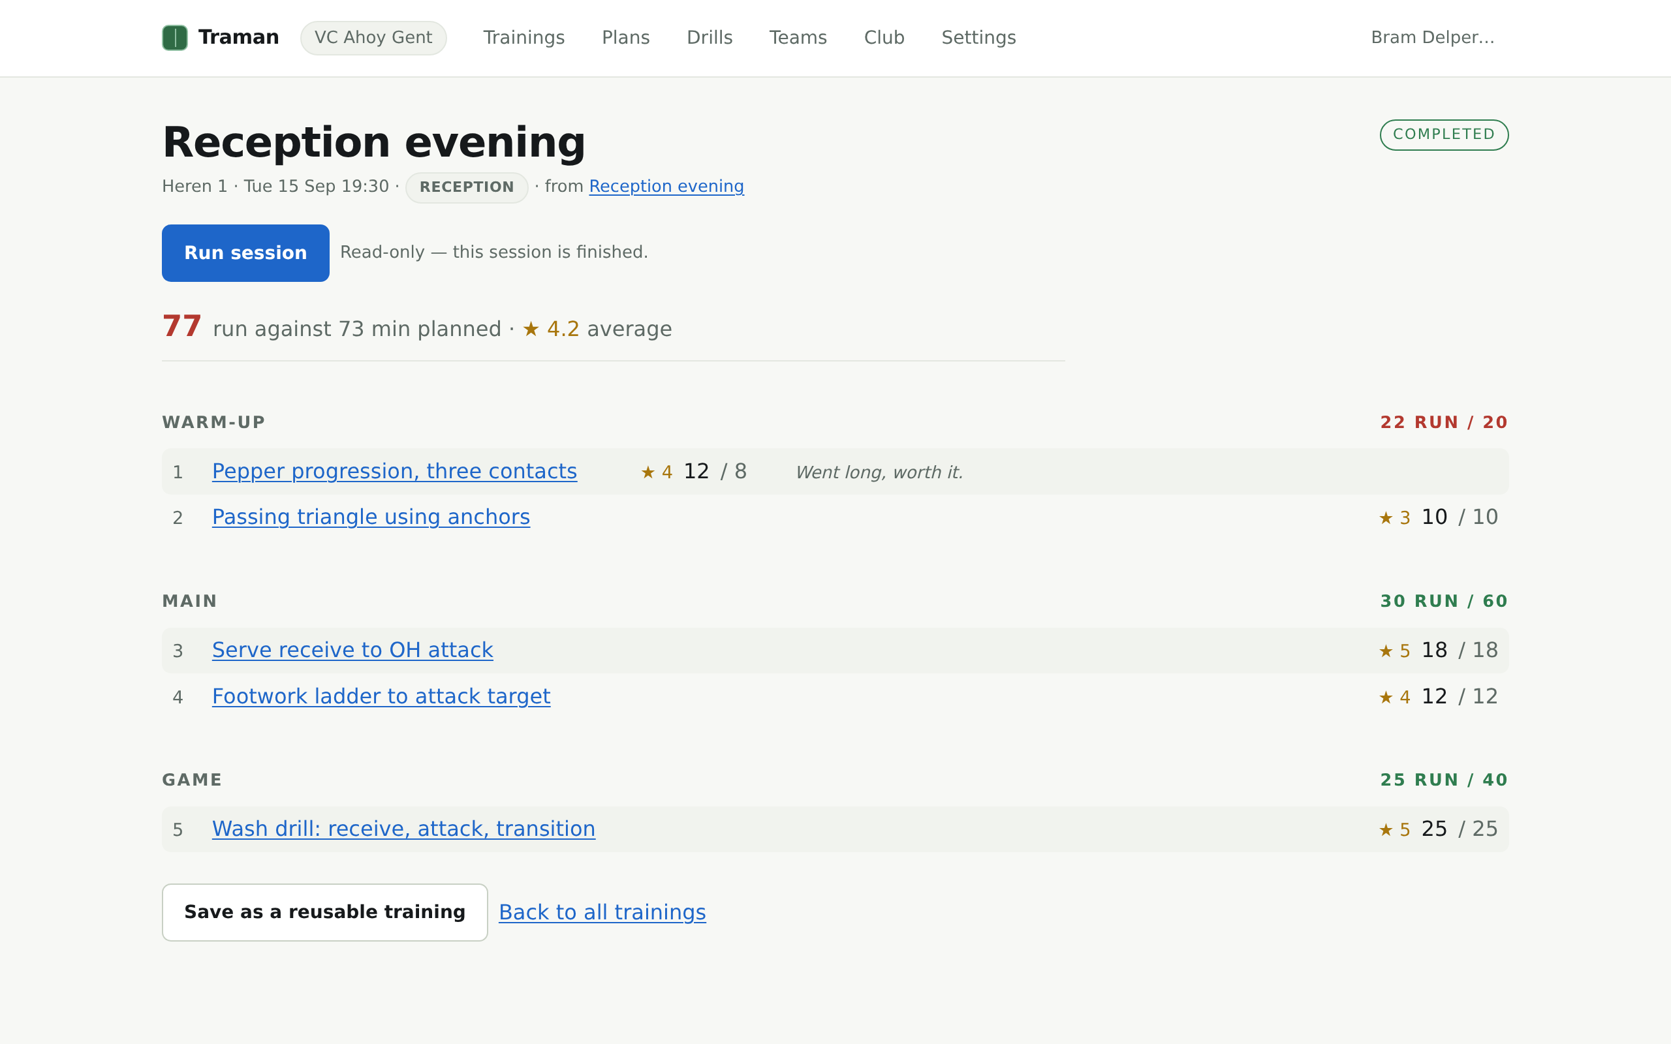Image resolution: width=1671 pixels, height=1044 pixels.
Task: Open the Bram Delper… user menu
Action: pyautogui.click(x=1432, y=38)
